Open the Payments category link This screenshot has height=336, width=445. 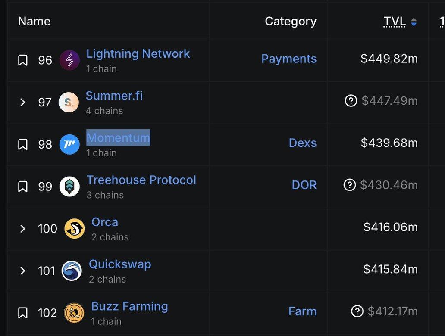[x=289, y=59]
